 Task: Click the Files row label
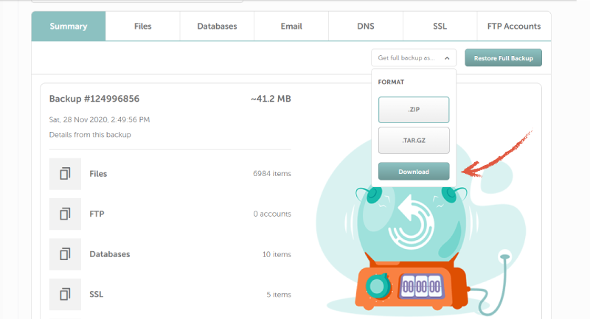[x=98, y=174]
